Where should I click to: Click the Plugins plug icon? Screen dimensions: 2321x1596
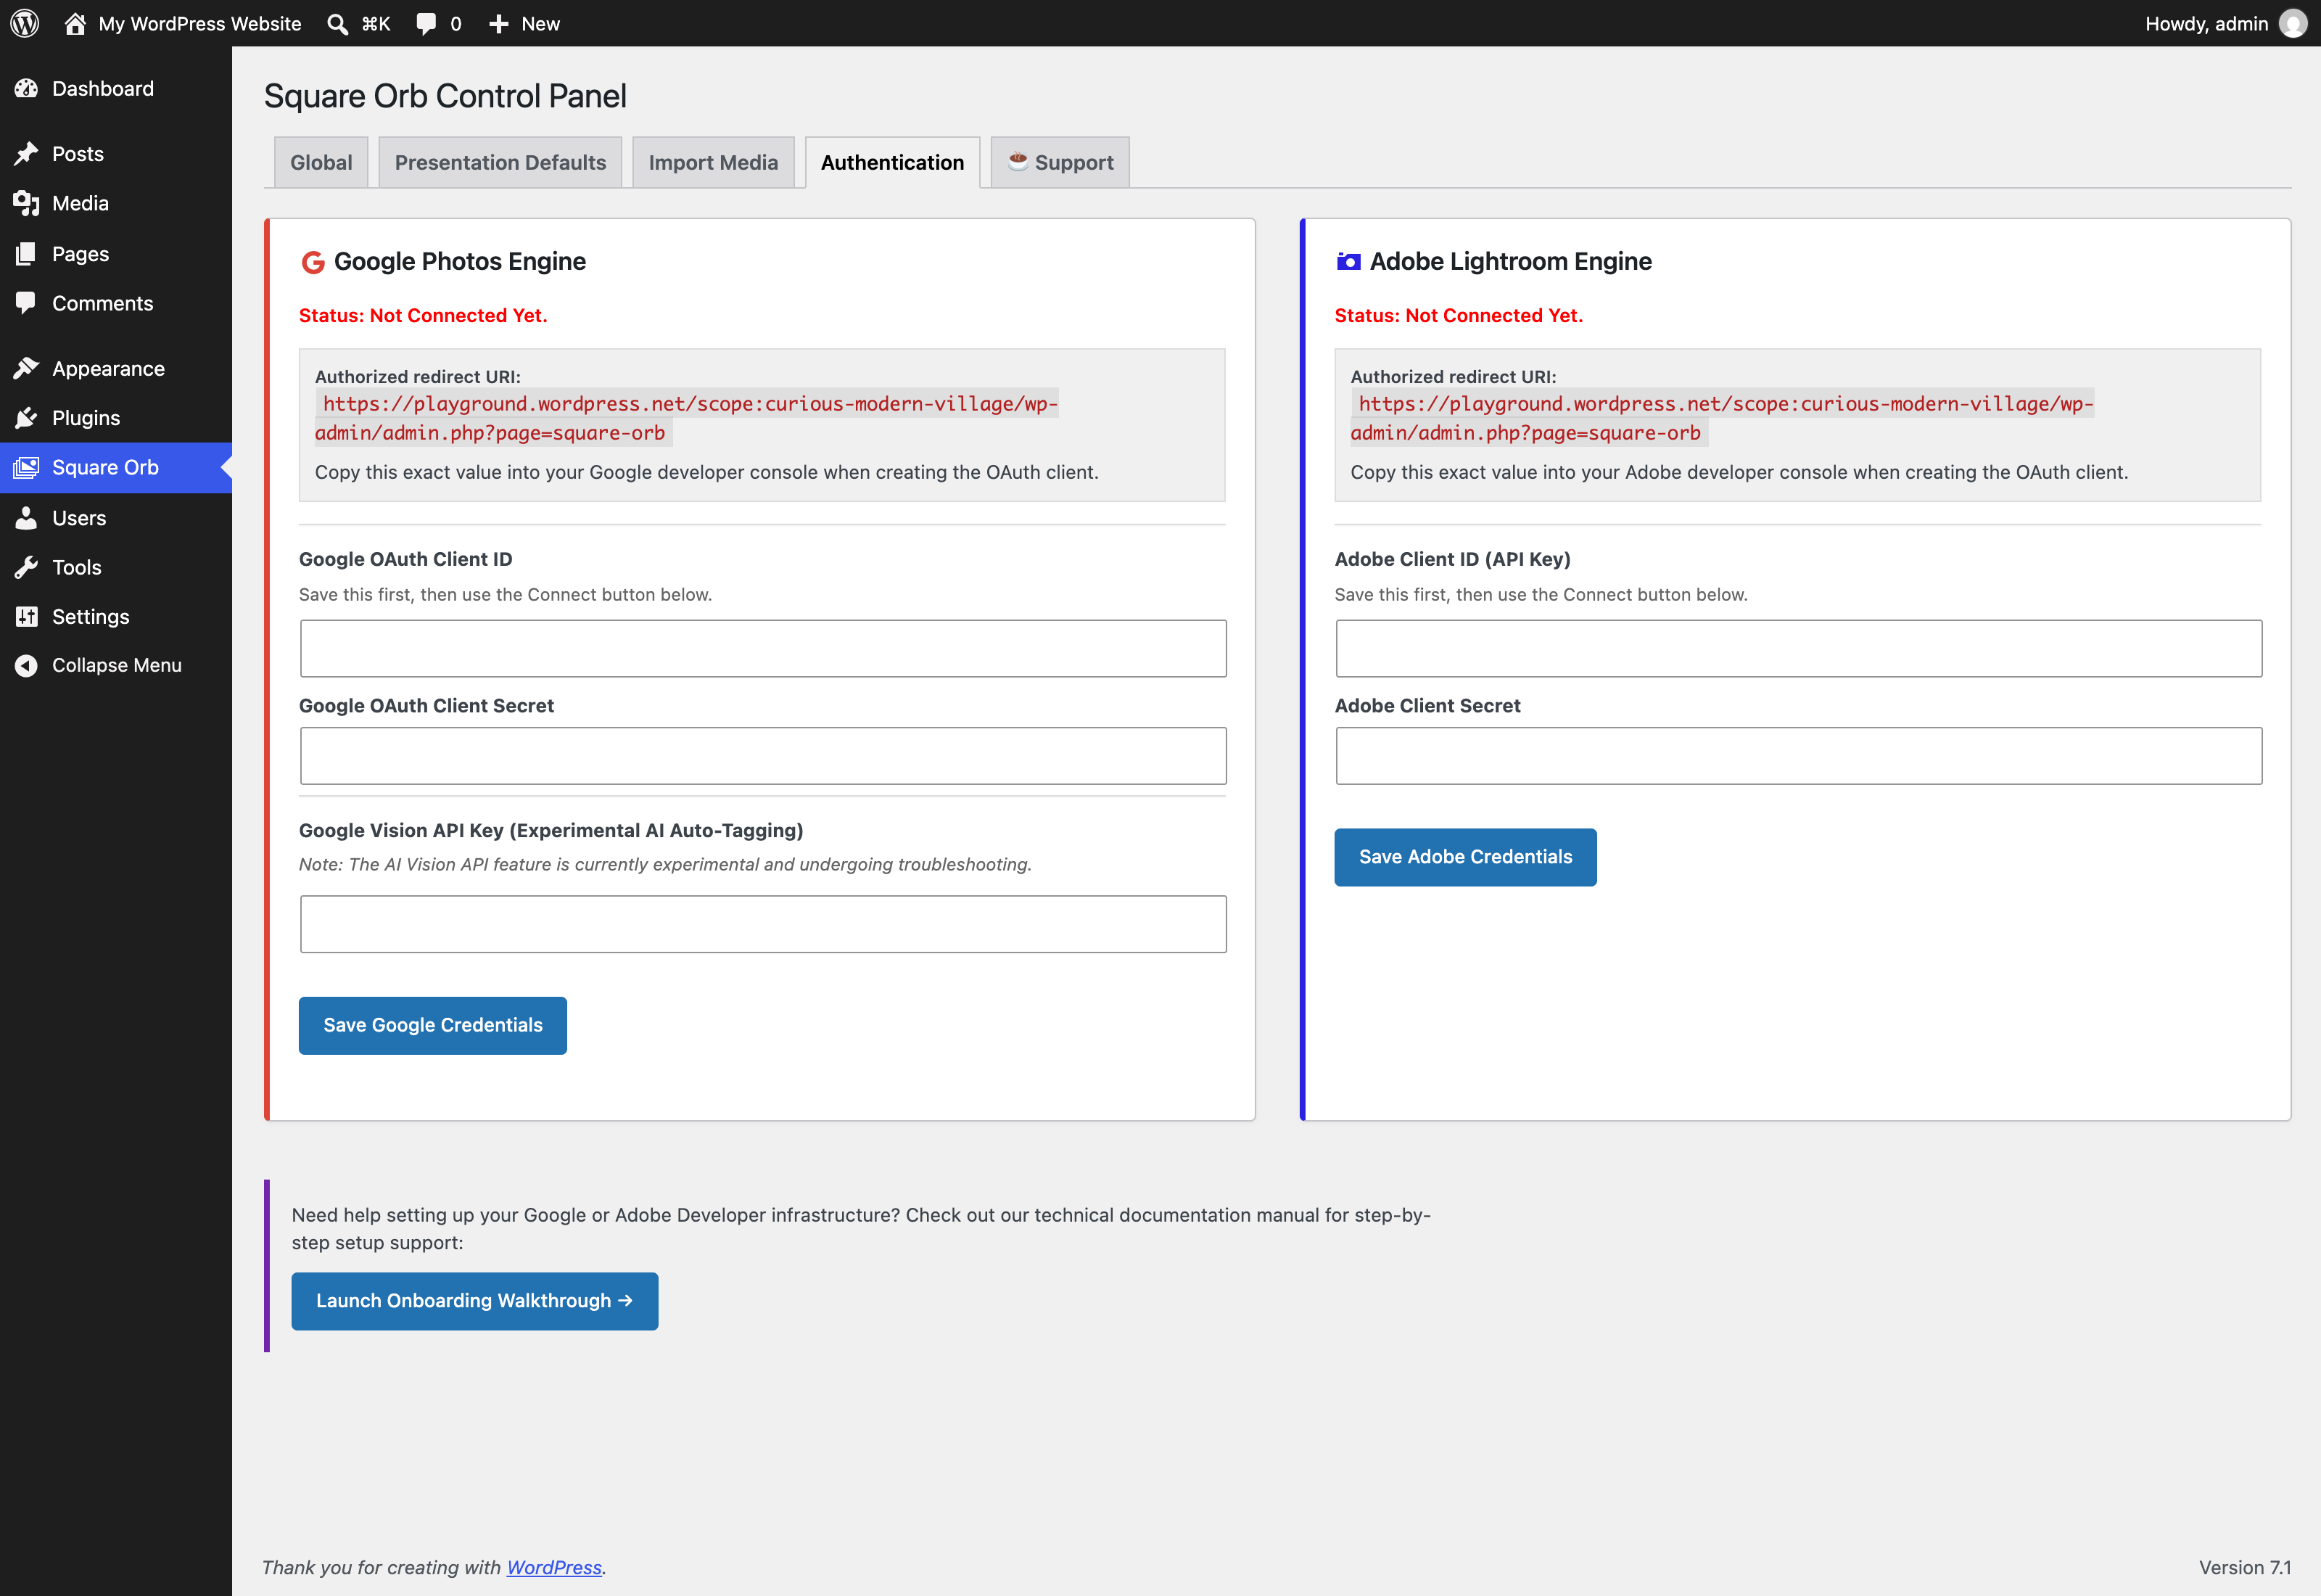point(27,417)
